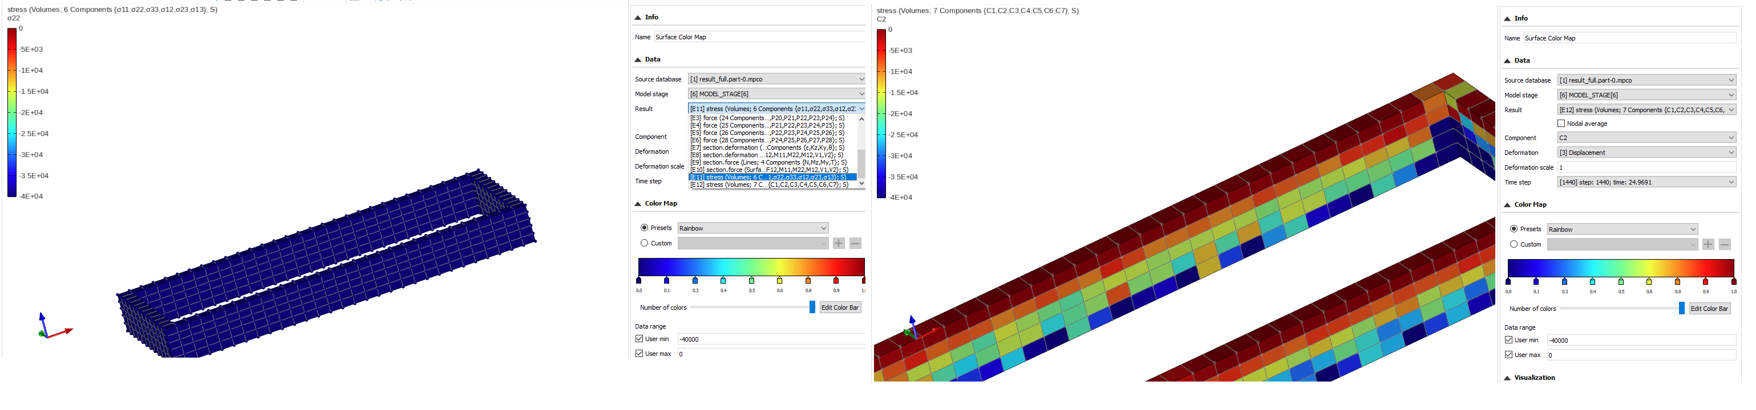This screenshot has height=410, width=1756.
Task: Toggle User min checkbox in right panel
Action: tap(1508, 340)
